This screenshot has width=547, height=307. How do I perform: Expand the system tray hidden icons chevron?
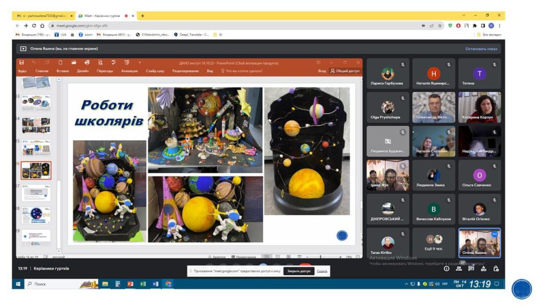[x=406, y=285]
